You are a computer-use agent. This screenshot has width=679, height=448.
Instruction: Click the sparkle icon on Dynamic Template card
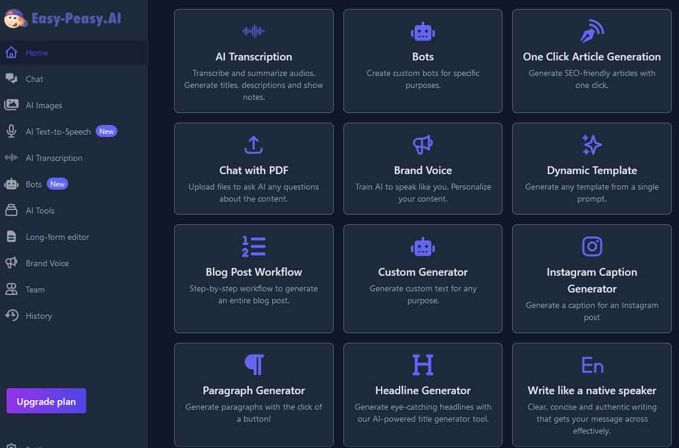592,145
